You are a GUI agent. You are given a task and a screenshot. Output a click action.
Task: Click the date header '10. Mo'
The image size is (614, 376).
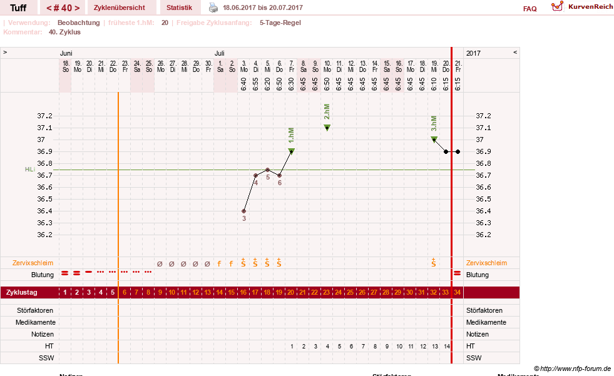coord(327,66)
